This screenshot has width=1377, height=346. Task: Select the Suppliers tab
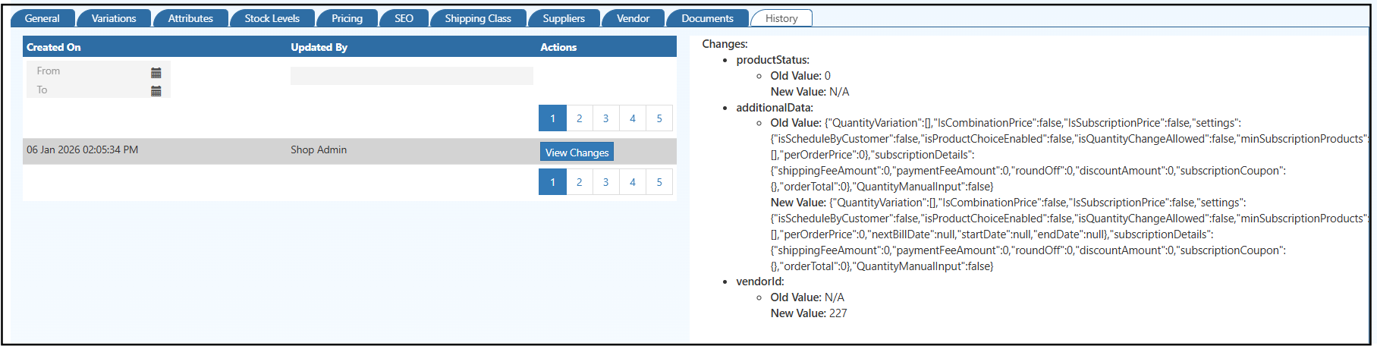564,18
